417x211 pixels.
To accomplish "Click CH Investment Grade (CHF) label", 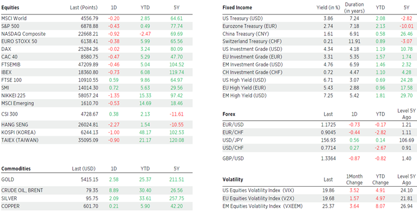I will (x=252, y=73).
